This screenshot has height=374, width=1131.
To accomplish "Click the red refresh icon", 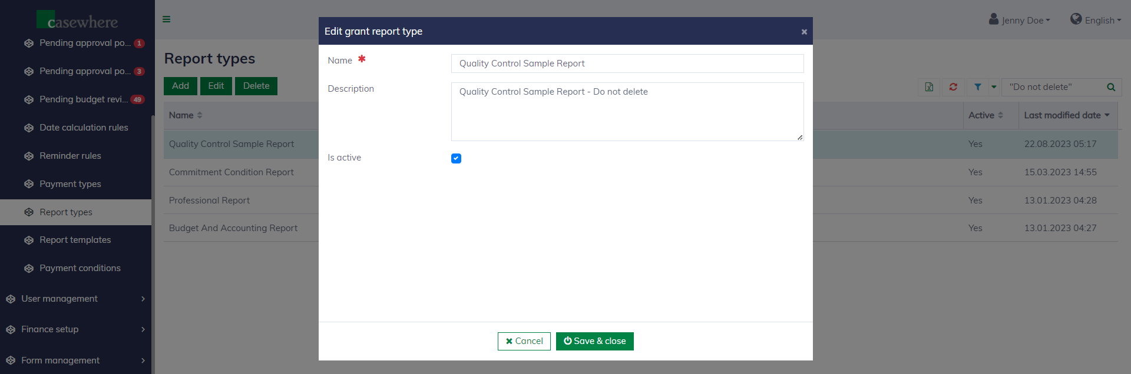I will point(953,87).
